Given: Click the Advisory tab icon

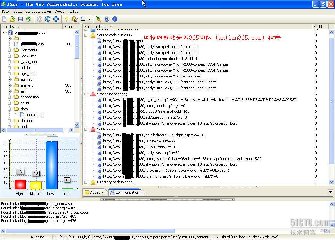Looking at the screenshot, I should pos(87,192).
